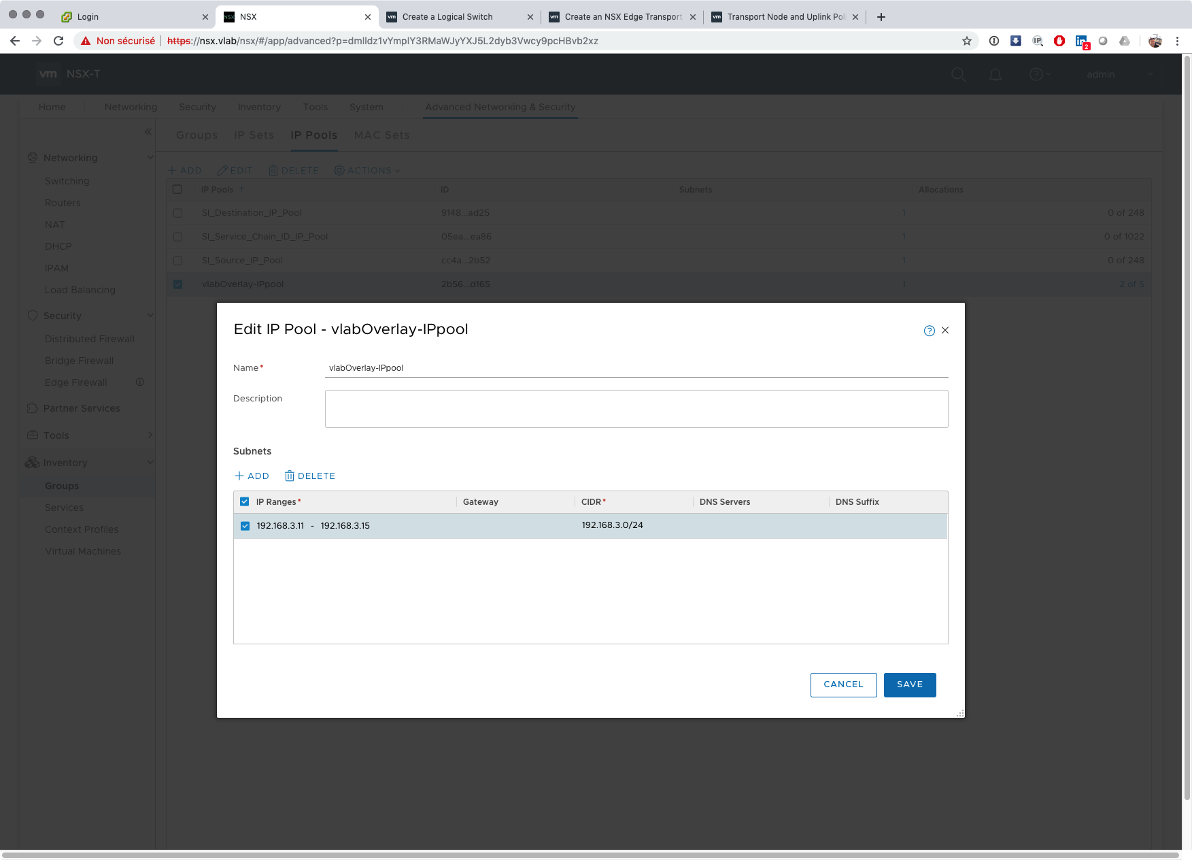Click the browser back arrow
This screenshot has width=1192, height=860.
tap(15, 41)
